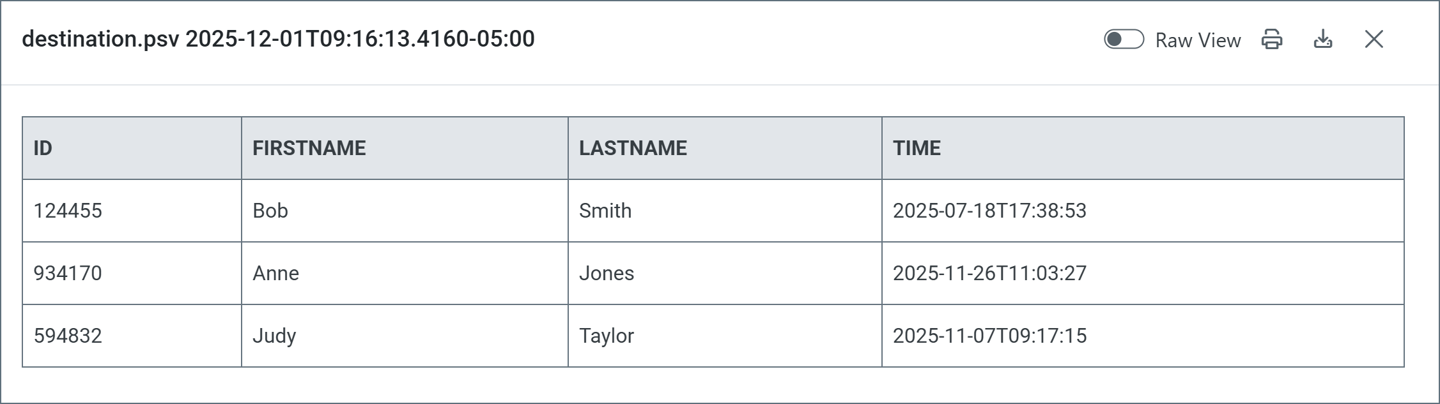This screenshot has height=404, width=1440.
Task: Click the print icon
Action: click(x=1271, y=40)
